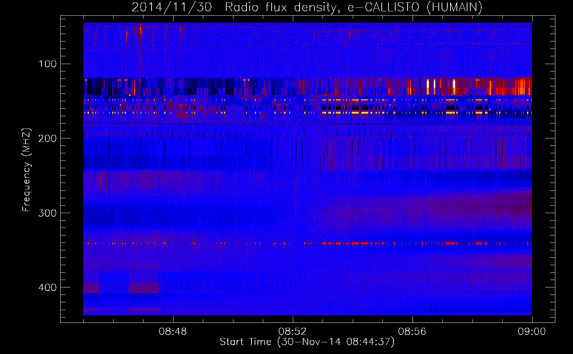Click the 'Frequency (MHZ)' y-axis title
This screenshot has height=354, width=573.
point(27,170)
